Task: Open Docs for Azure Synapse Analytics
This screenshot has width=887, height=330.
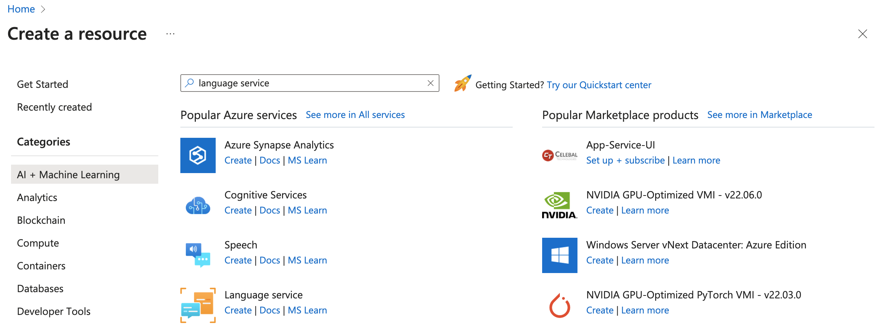Action: [269, 160]
